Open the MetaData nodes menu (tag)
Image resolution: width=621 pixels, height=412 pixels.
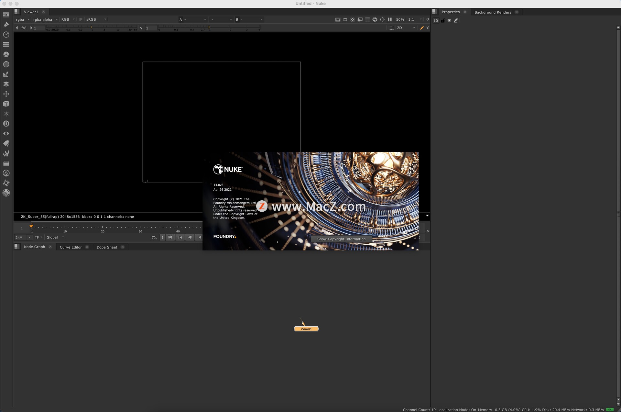coord(6,143)
